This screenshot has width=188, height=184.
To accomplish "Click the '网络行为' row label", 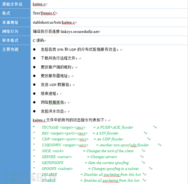I will click(10, 31).
